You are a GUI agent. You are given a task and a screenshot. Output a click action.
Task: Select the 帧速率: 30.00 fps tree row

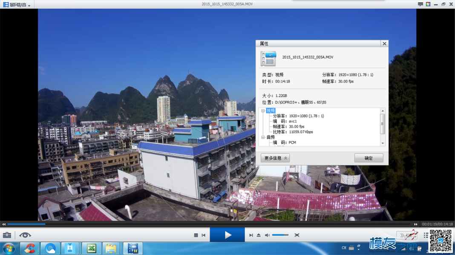288,127
